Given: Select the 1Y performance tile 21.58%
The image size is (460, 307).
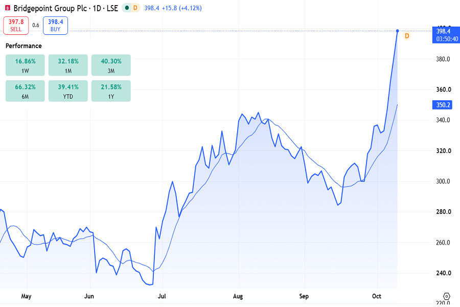Looking at the screenshot, I should point(111,91).
